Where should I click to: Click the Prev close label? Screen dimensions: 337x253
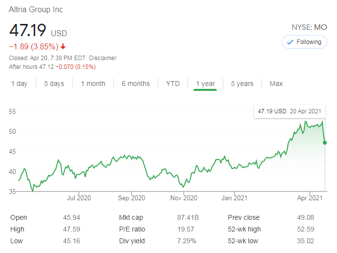click(x=244, y=217)
